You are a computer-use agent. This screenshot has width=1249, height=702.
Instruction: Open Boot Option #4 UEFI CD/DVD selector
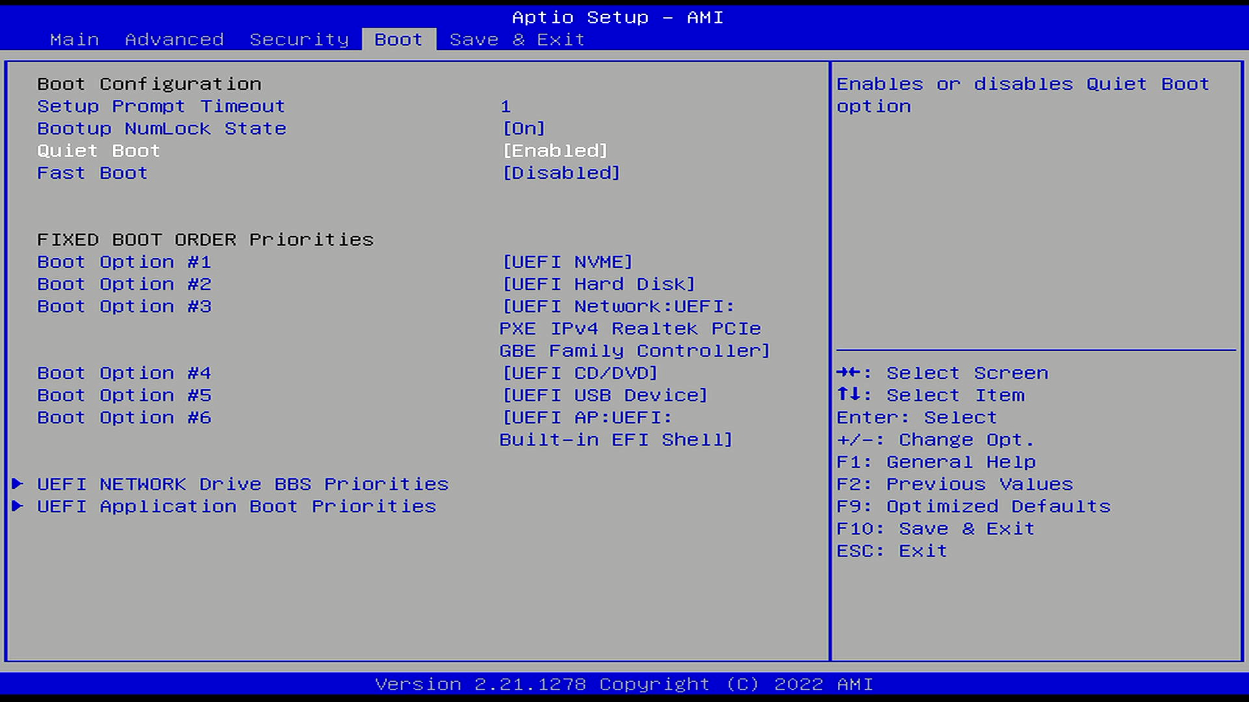tap(580, 373)
